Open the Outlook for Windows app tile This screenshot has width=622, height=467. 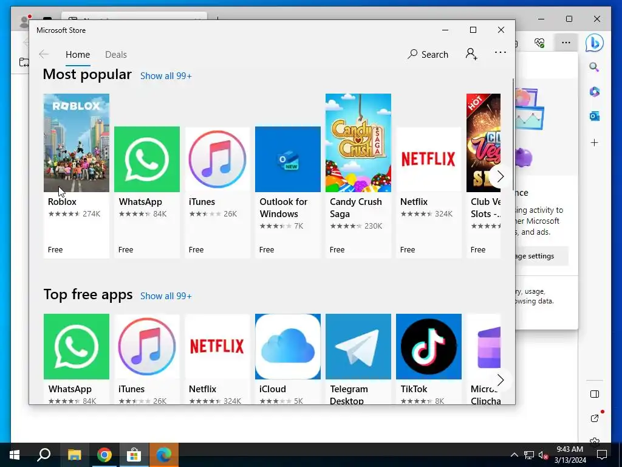(287, 192)
